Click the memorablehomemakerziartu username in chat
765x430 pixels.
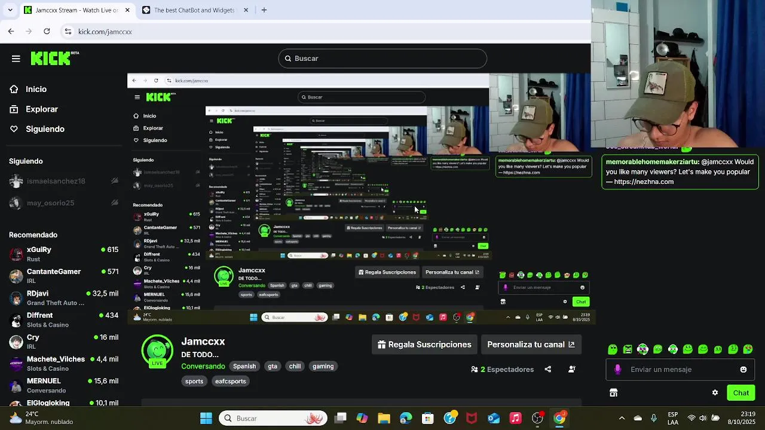tap(653, 162)
